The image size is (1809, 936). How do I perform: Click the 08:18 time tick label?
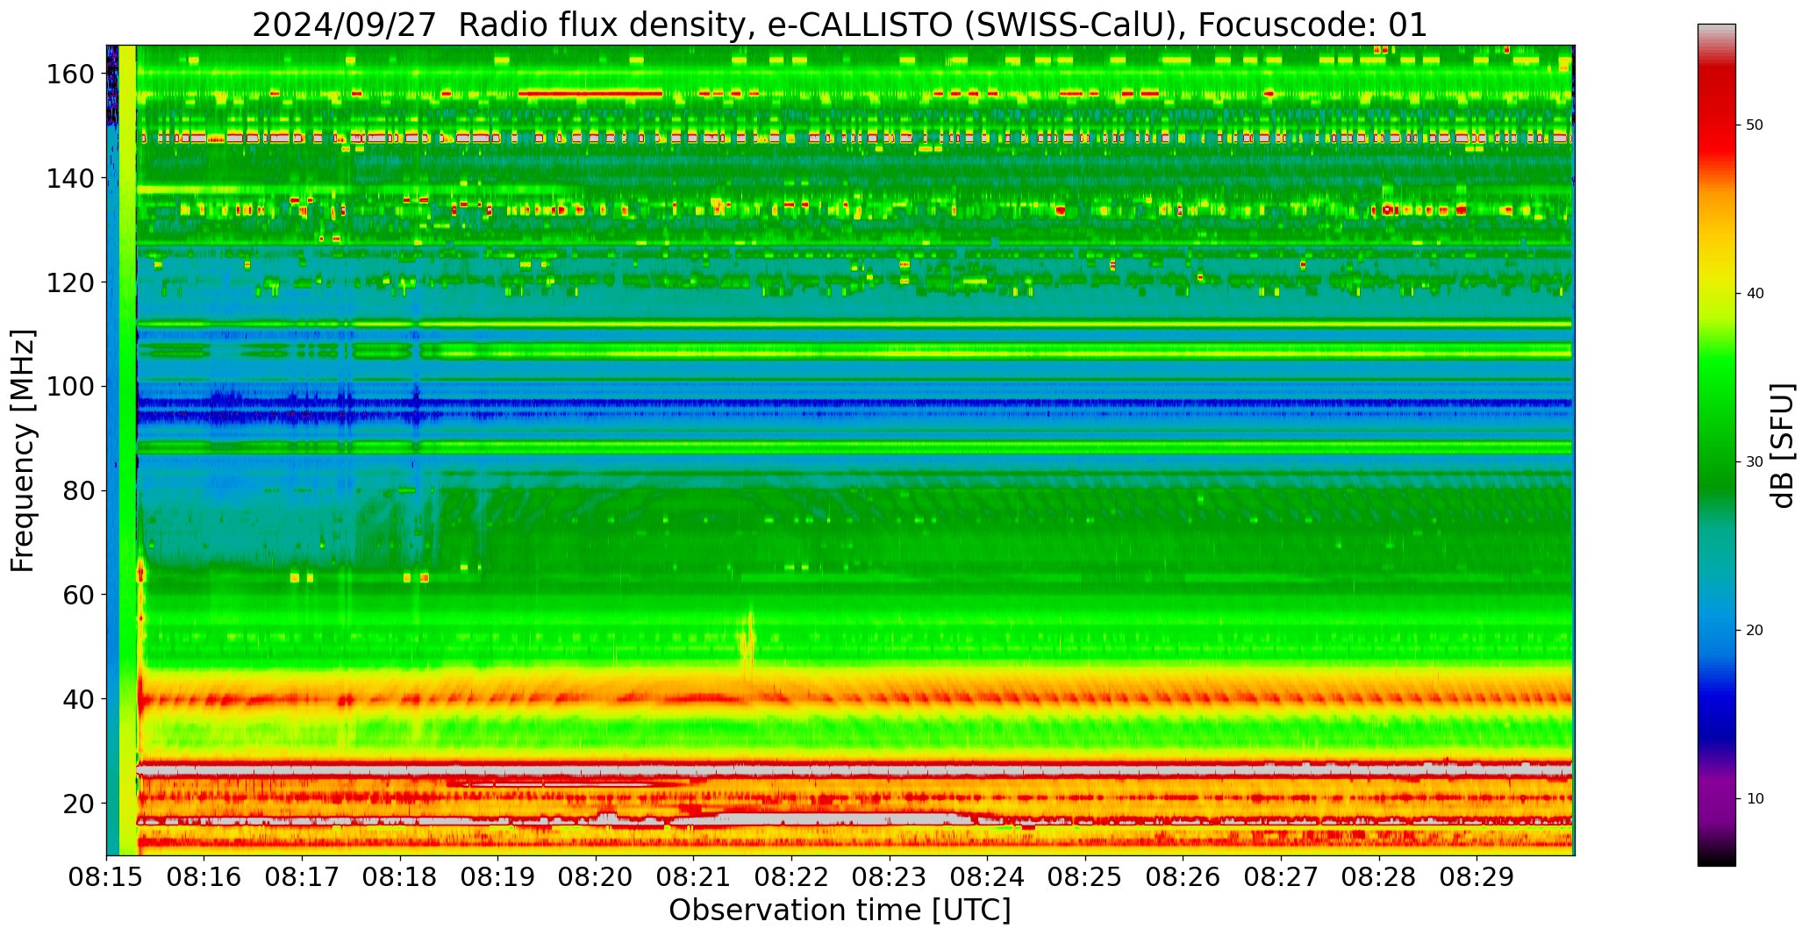pyautogui.click(x=400, y=877)
